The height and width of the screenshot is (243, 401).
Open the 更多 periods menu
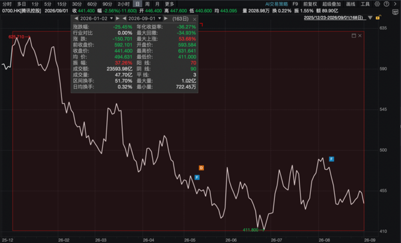pyautogui.click(x=170, y=4)
